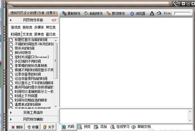
Task: Click the font letter A icon
Action: pyautogui.click(x=152, y=13)
